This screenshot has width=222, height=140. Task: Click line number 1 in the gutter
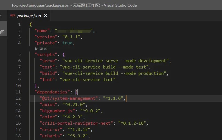[19, 24]
